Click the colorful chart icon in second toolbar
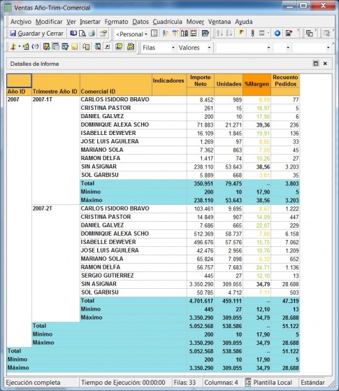339x391 pixels. [x=47, y=47]
